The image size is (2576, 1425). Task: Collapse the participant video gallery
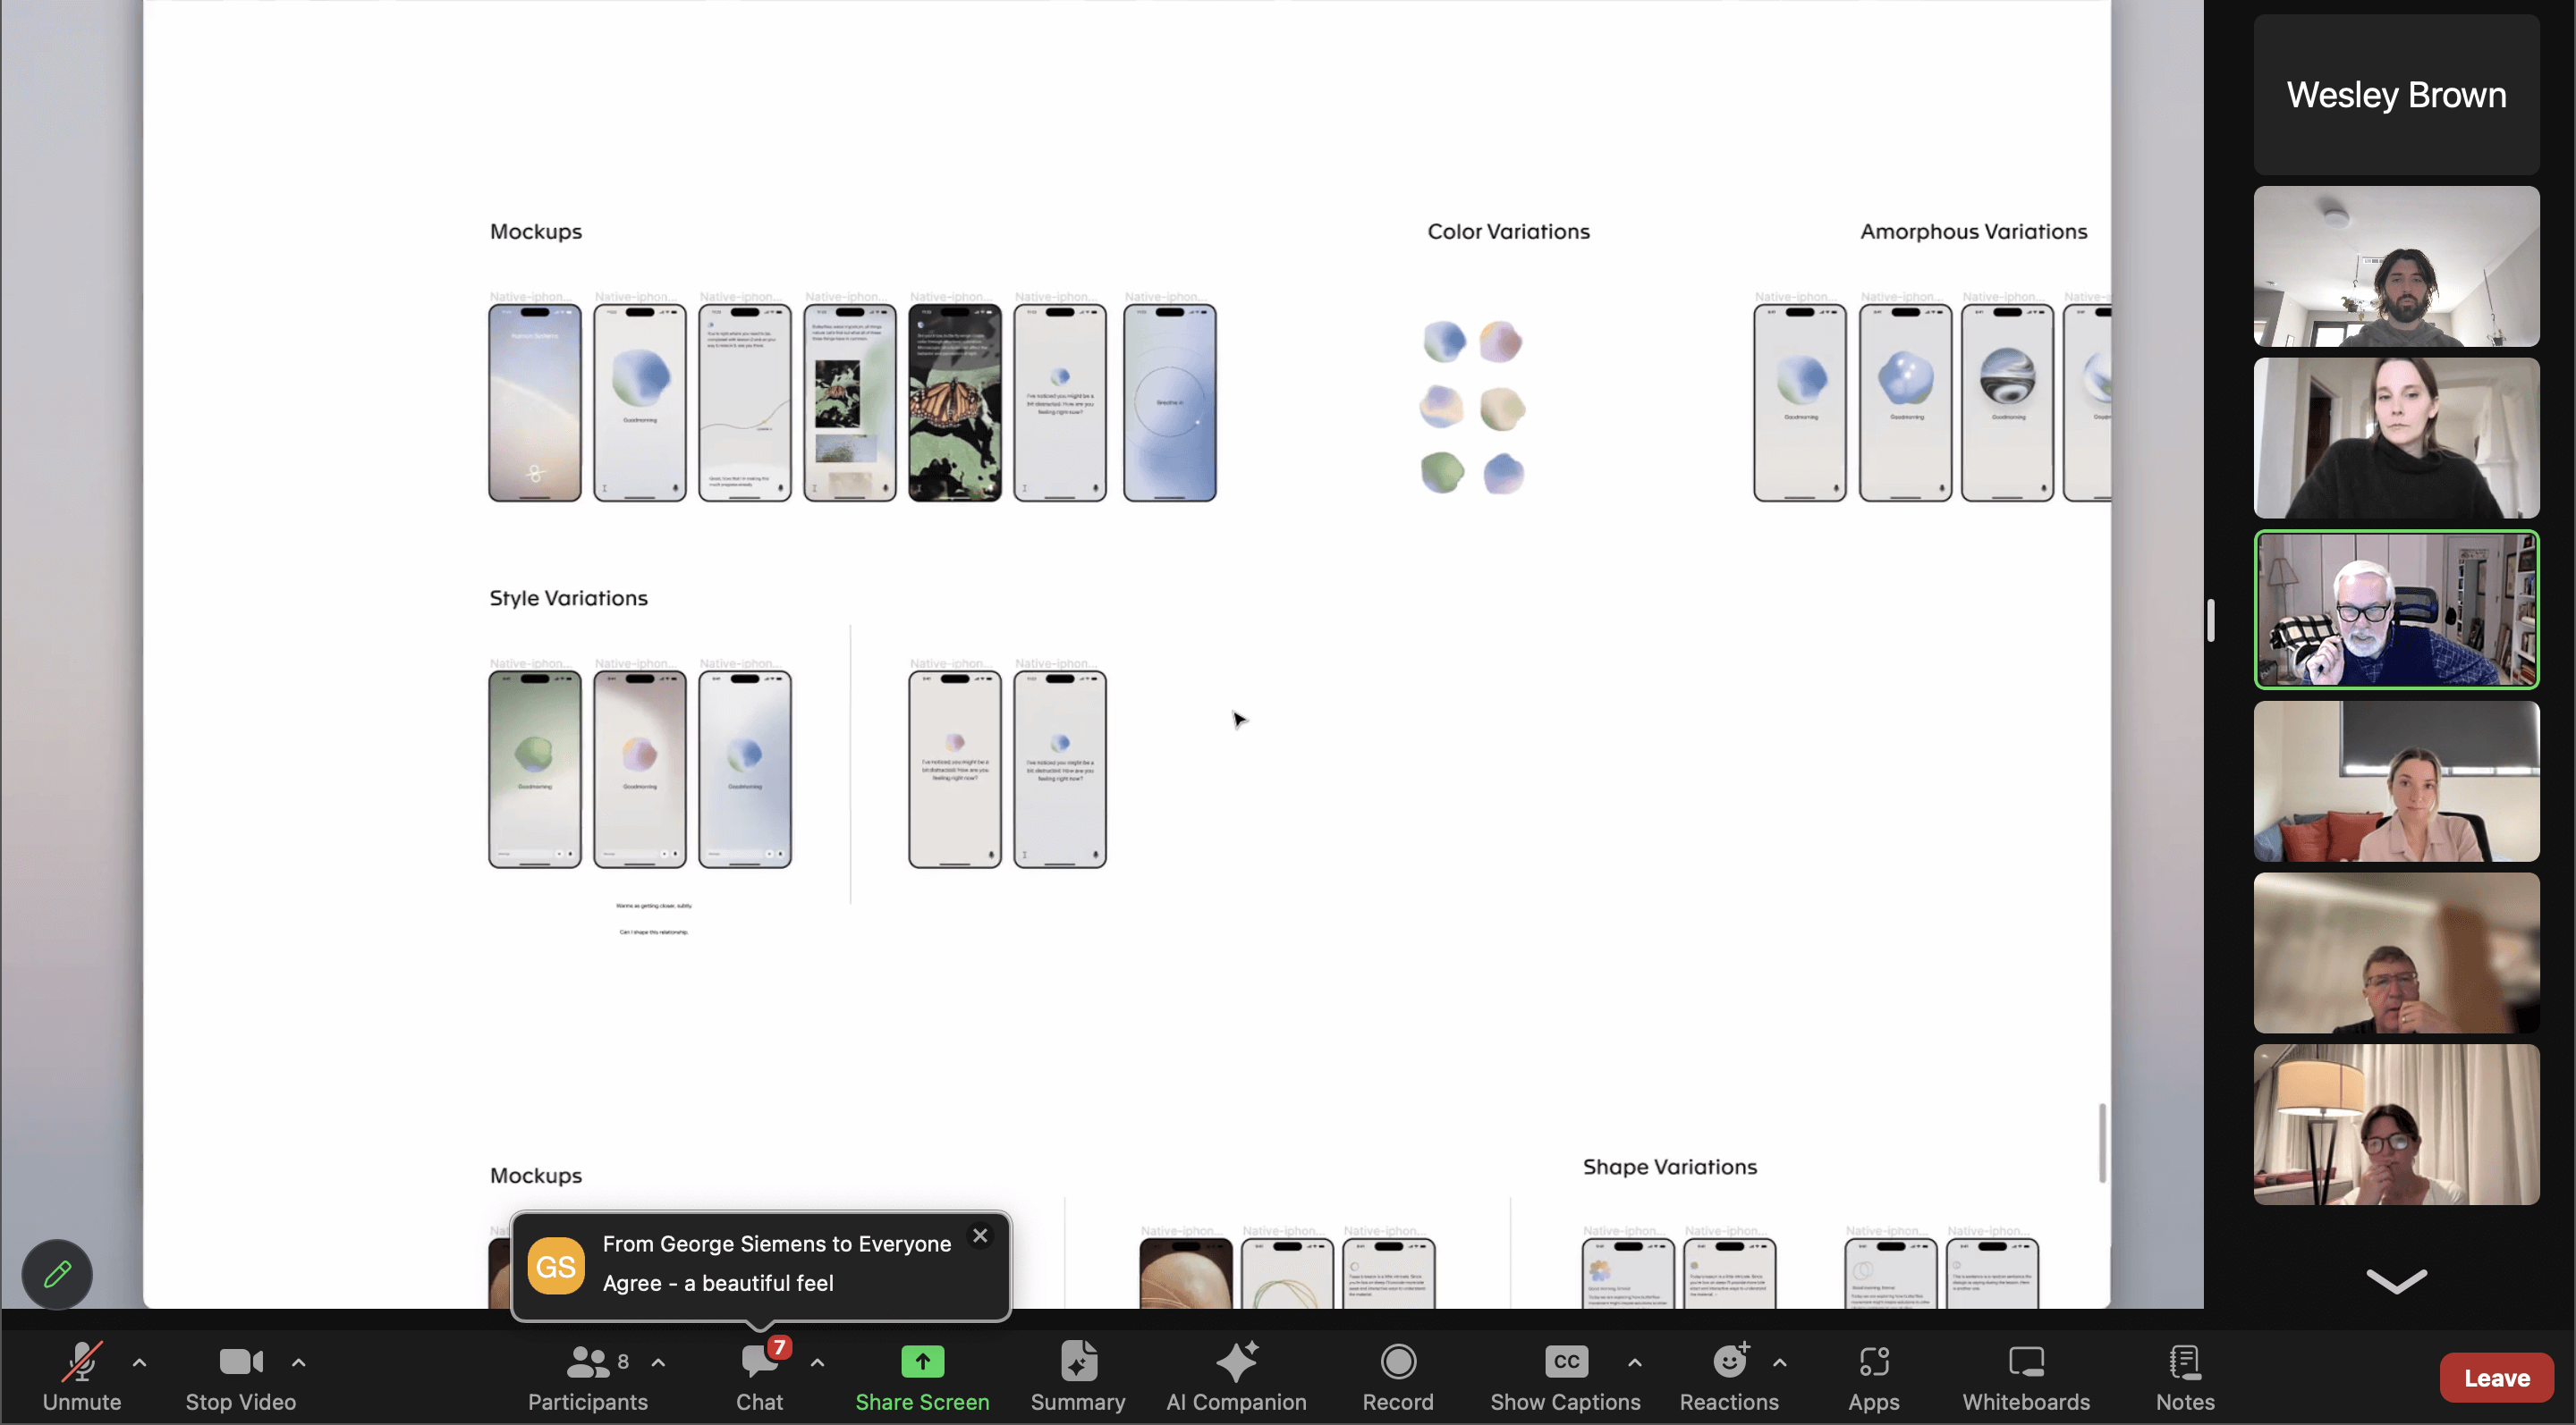2396,1282
